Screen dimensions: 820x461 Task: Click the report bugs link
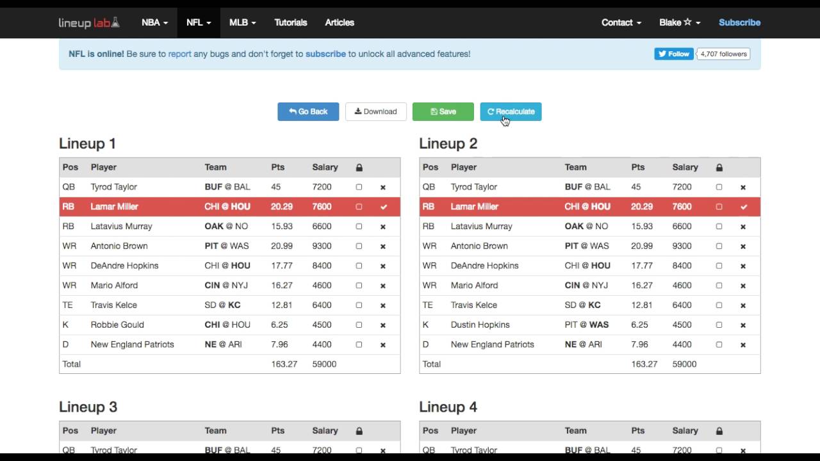[x=179, y=54]
